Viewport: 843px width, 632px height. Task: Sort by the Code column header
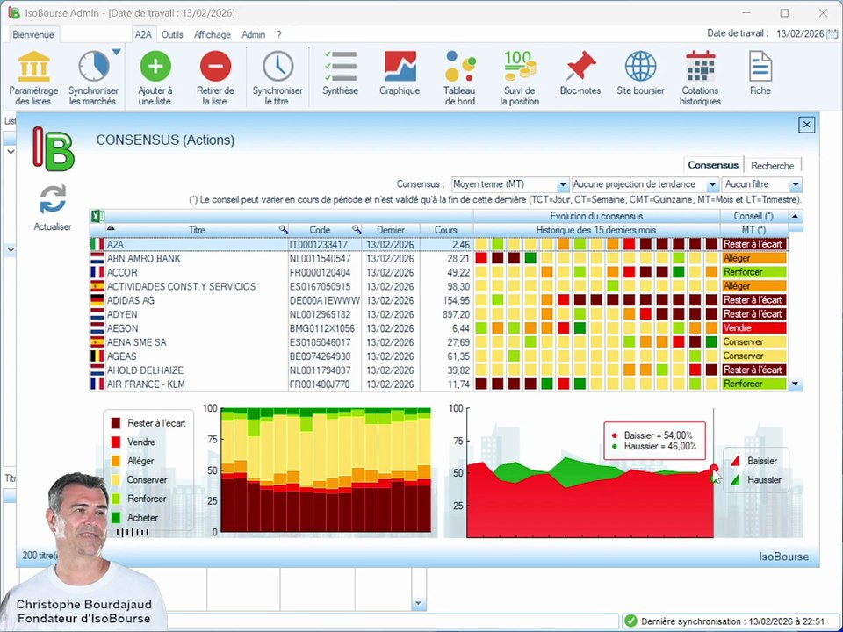[x=320, y=230]
